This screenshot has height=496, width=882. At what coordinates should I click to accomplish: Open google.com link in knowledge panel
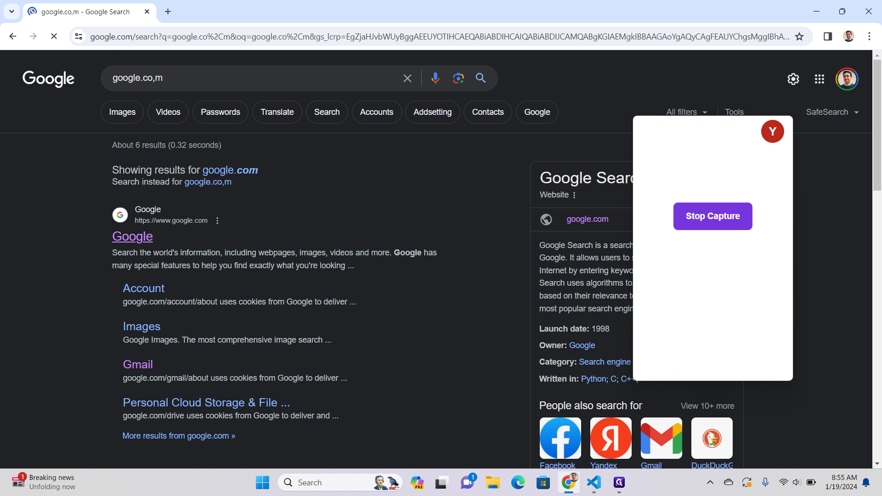[x=587, y=219]
